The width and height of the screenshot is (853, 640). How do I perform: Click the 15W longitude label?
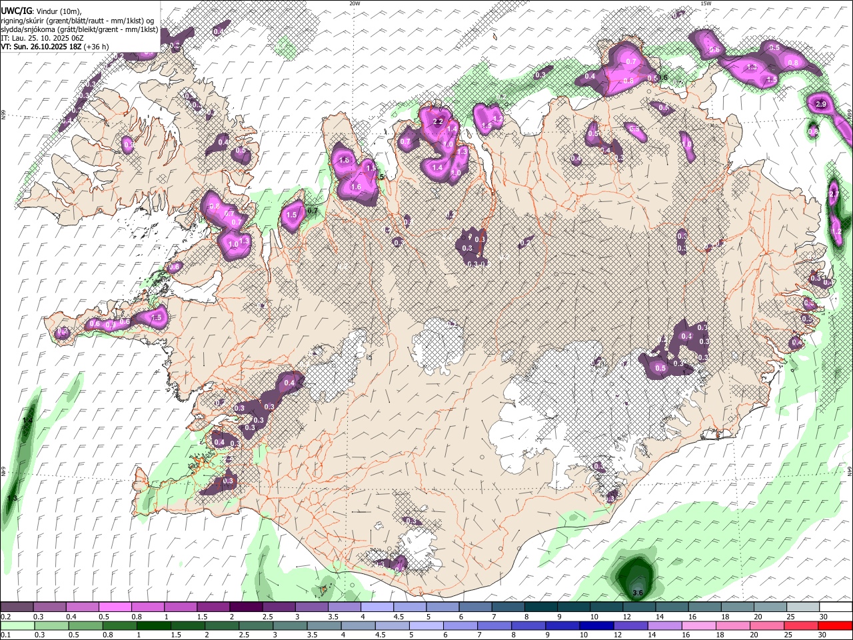[706, 3]
